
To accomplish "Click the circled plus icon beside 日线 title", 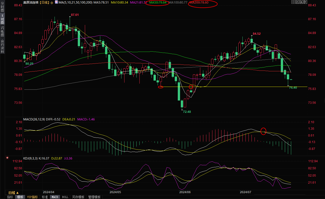I will pos(52,3).
